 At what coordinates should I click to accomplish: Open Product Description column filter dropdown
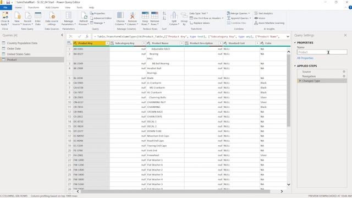[220, 43]
